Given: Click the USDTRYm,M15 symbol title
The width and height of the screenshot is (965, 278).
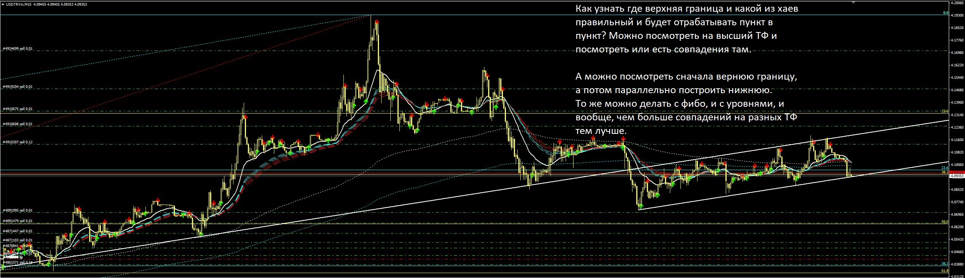Looking at the screenshot, I should pyautogui.click(x=18, y=5).
